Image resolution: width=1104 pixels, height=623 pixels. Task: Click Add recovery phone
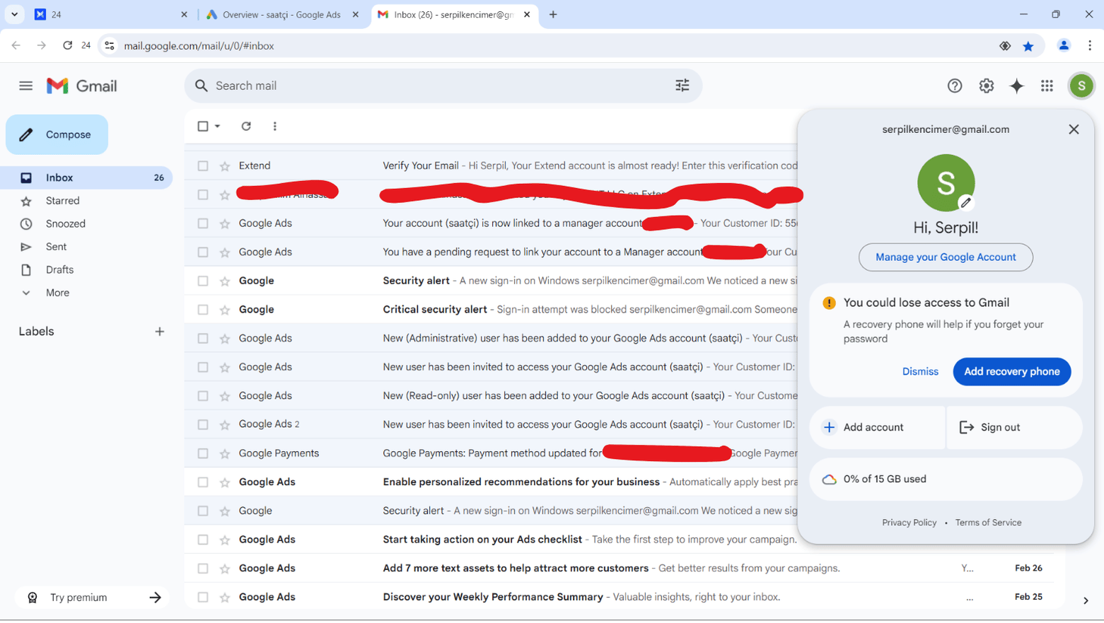point(1011,371)
